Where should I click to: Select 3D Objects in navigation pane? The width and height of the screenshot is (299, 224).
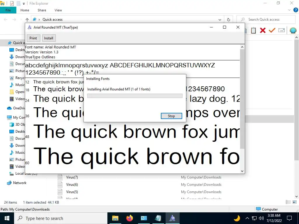pyautogui.click(x=17, y=124)
